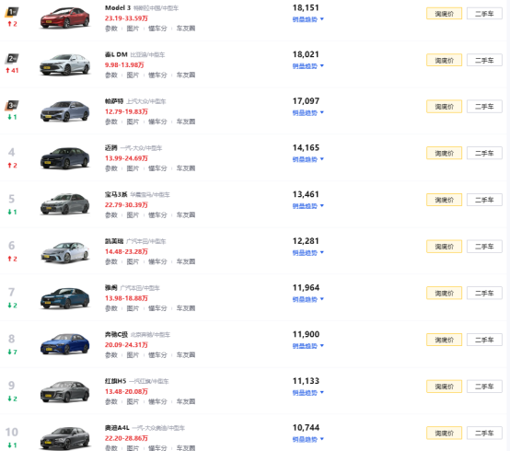Click 二手车 button for 宝马3系
The image size is (510, 451).
(x=484, y=200)
